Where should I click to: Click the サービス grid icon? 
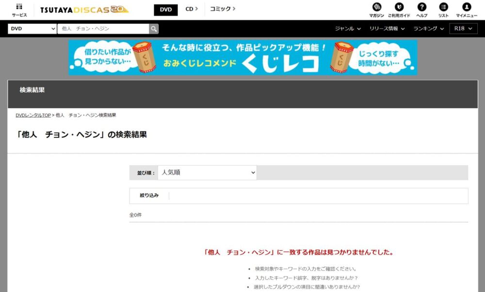click(19, 9)
